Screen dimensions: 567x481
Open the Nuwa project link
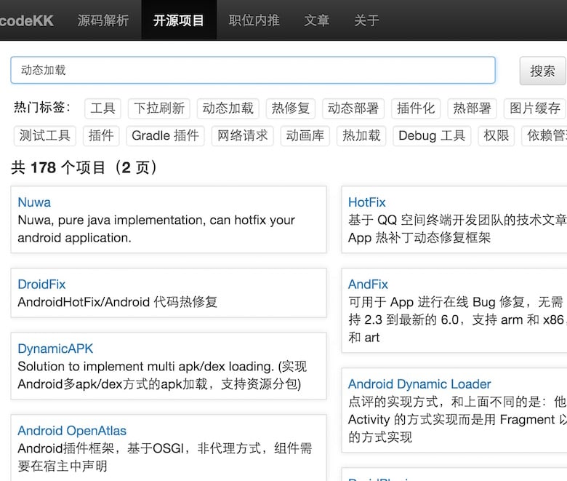(x=34, y=202)
